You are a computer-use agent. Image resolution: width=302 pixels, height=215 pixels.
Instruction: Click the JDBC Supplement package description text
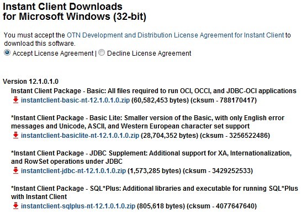pyautogui.click(x=151, y=157)
